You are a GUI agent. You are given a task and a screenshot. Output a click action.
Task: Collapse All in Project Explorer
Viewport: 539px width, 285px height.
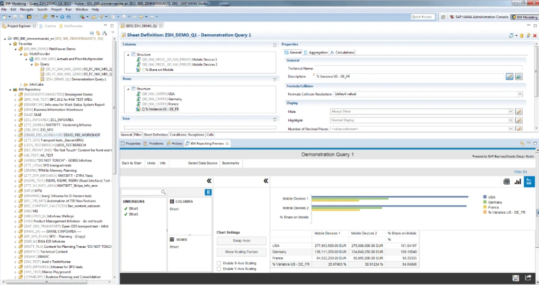pyautogui.click(x=92, y=33)
